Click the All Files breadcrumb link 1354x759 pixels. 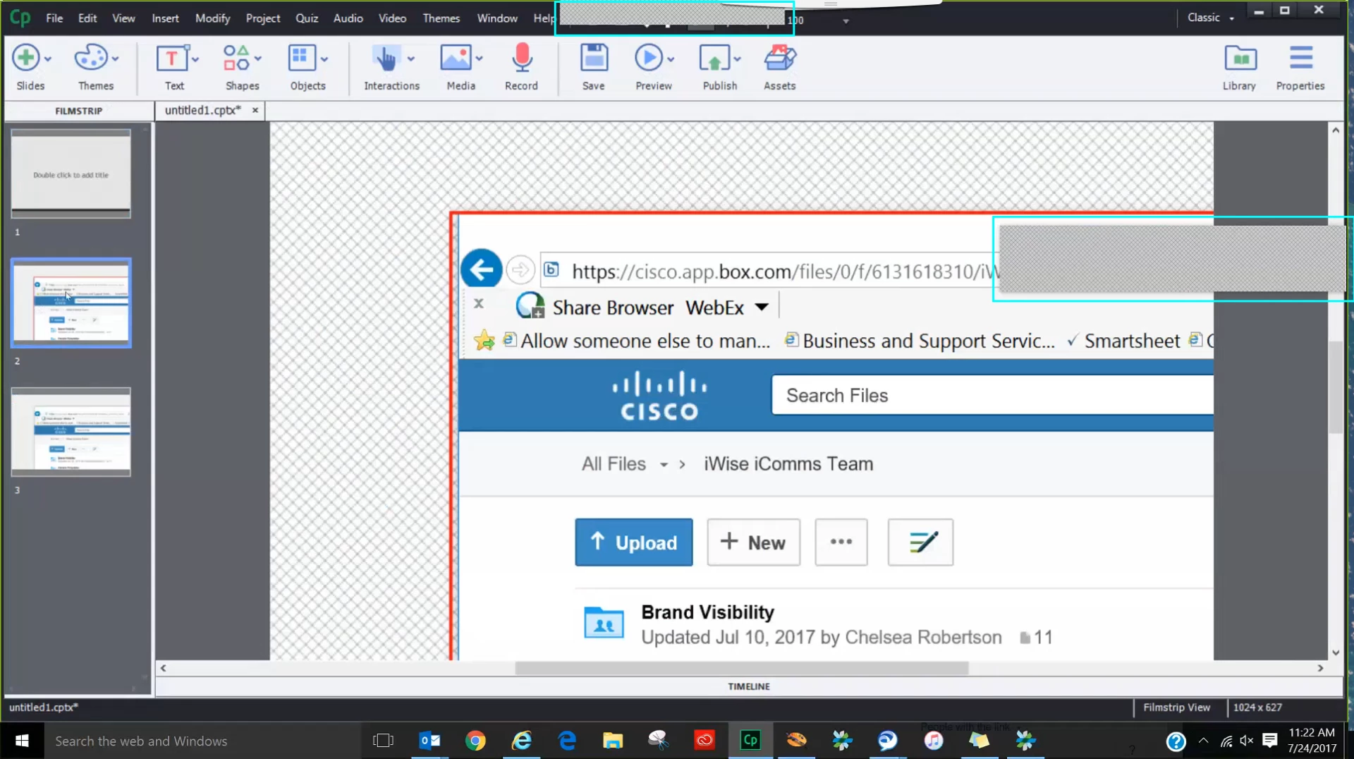(614, 463)
